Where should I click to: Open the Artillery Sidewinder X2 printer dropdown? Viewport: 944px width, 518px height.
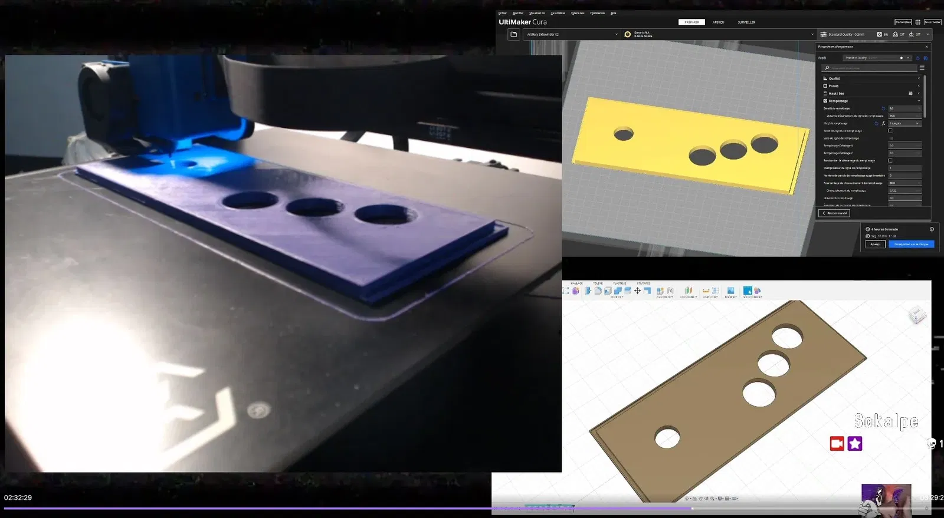click(x=572, y=34)
